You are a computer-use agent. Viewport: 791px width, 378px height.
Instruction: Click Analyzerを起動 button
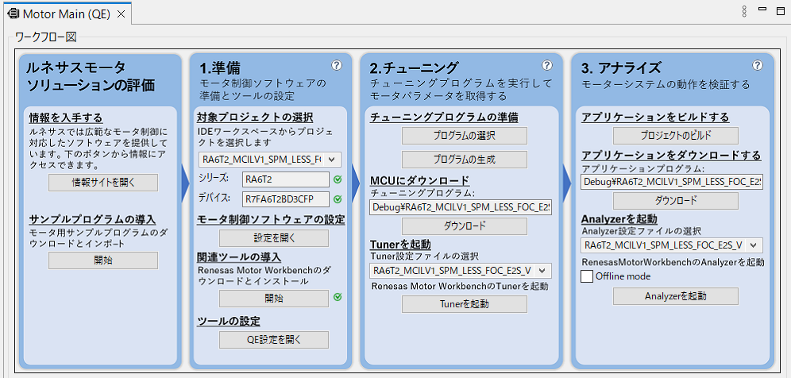pyautogui.click(x=676, y=296)
